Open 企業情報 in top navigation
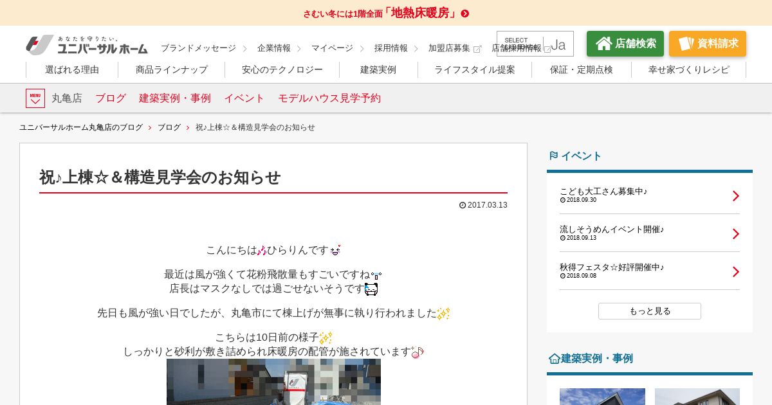Image resolution: width=772 pixels, height=405 pixels. [274, 48]
